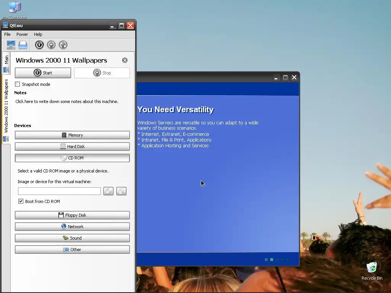Minimize the setup VM window
The image size is (391, 293).
(x=276, y=77)
